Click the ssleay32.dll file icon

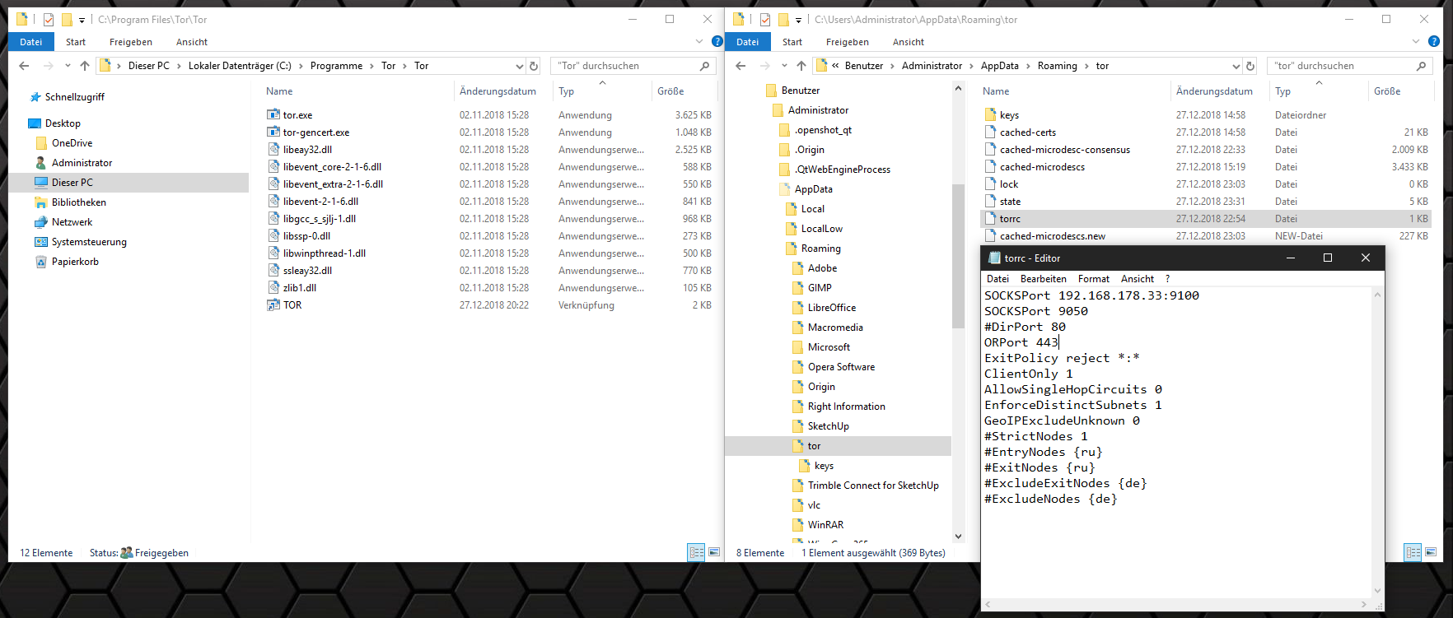(273, 271)
